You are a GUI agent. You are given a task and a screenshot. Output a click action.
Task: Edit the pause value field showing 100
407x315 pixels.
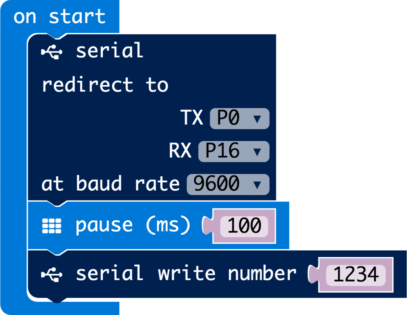coord(244,226)
